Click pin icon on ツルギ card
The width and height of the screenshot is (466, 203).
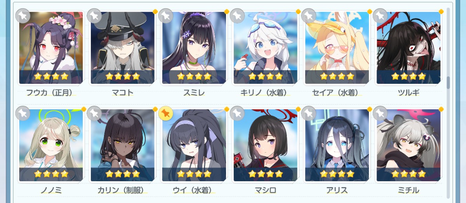point(380,16)
